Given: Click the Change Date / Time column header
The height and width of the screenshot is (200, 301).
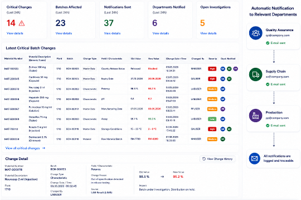Looking at the screenshot, I should [176, 58].
